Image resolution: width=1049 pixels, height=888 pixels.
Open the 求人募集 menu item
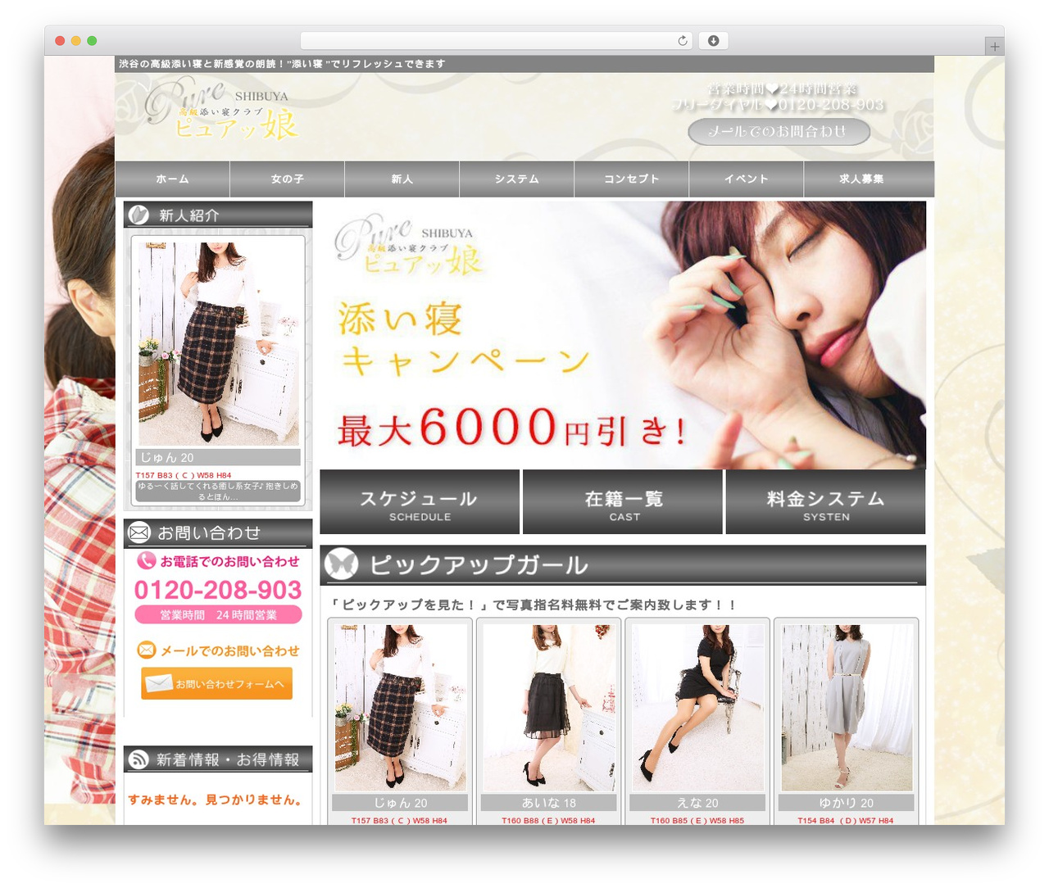(x=861, y=179)
